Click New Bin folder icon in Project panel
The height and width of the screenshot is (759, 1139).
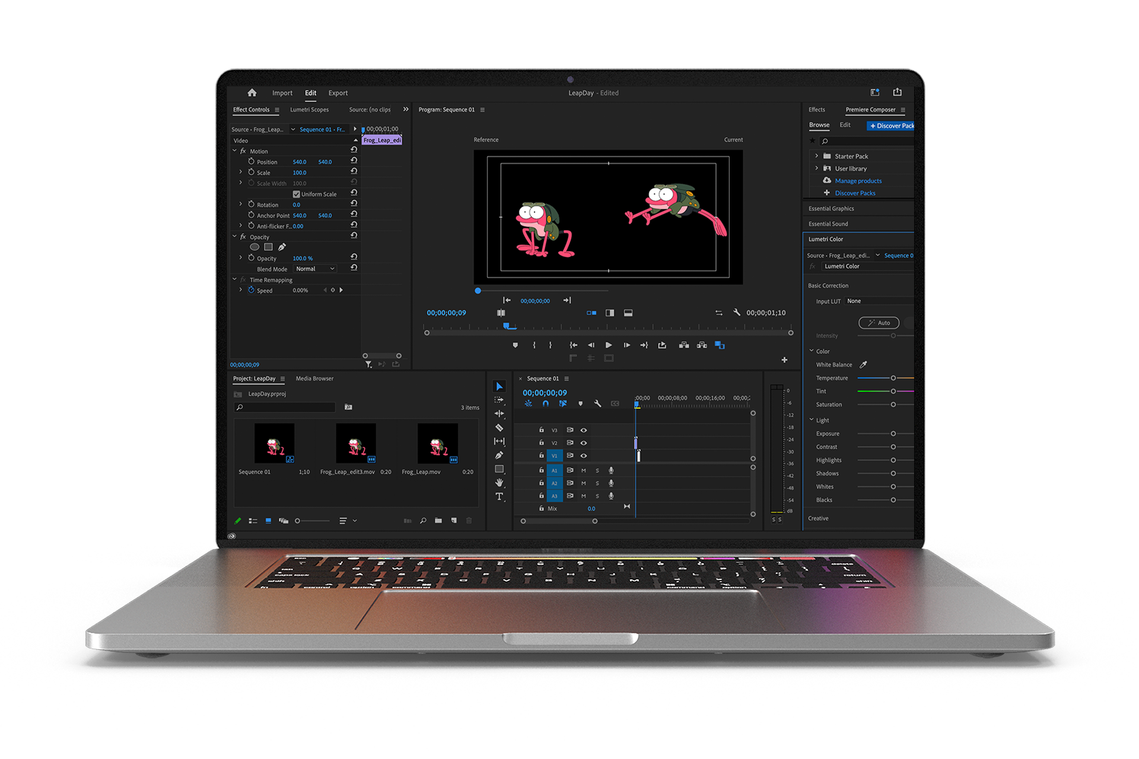pos(438,521)
